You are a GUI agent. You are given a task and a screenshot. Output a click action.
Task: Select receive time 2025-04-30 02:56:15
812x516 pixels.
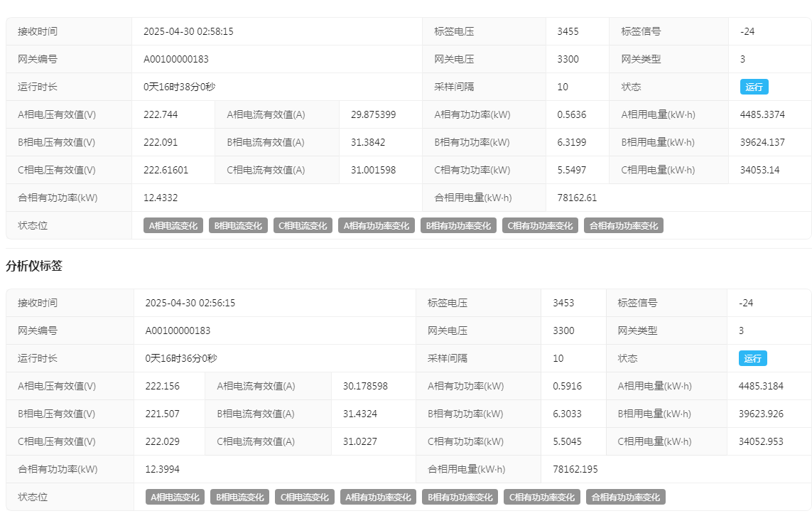pyautogui.click(x=190, y=303)
